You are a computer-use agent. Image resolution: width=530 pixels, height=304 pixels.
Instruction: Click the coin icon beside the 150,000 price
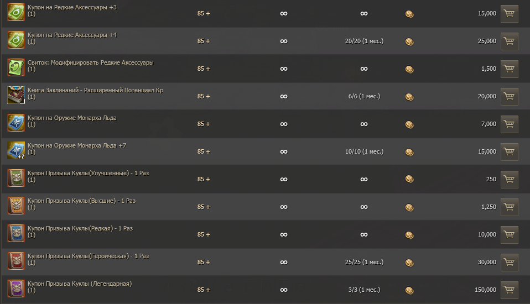pos(409,290)
